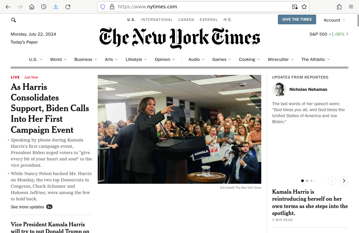
Task: Switch to the Español edition
Action: 209,20
